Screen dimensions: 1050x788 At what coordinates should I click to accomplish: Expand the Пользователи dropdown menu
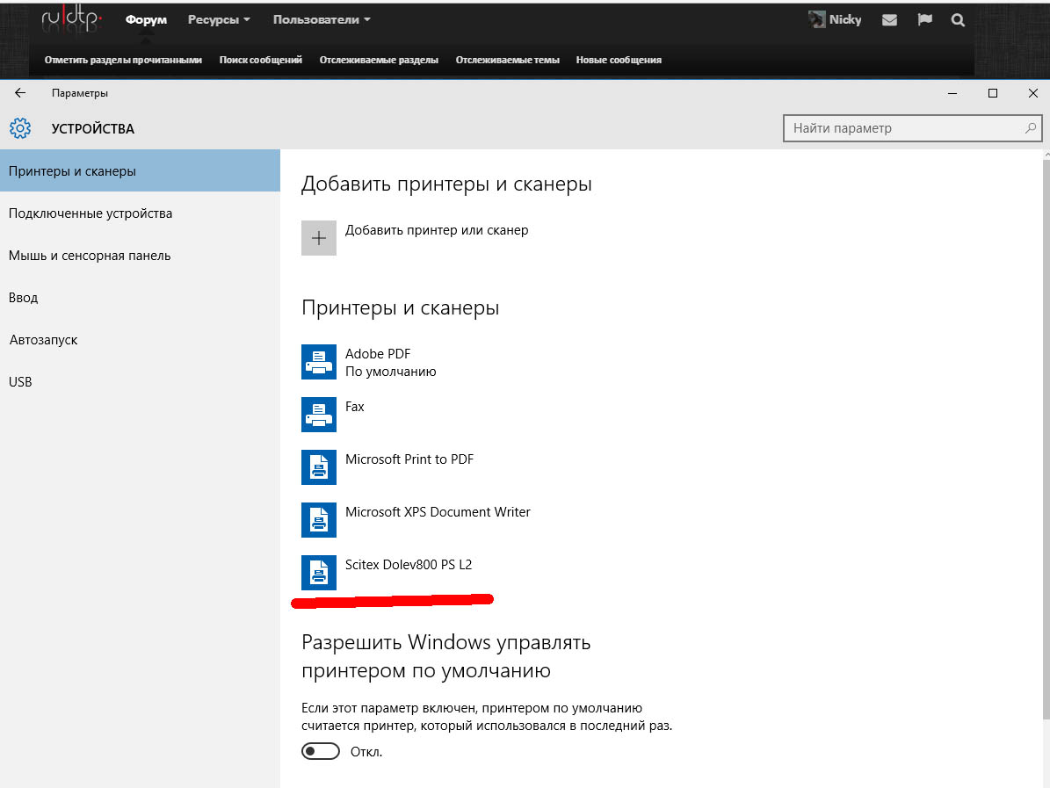coord(322,19)
